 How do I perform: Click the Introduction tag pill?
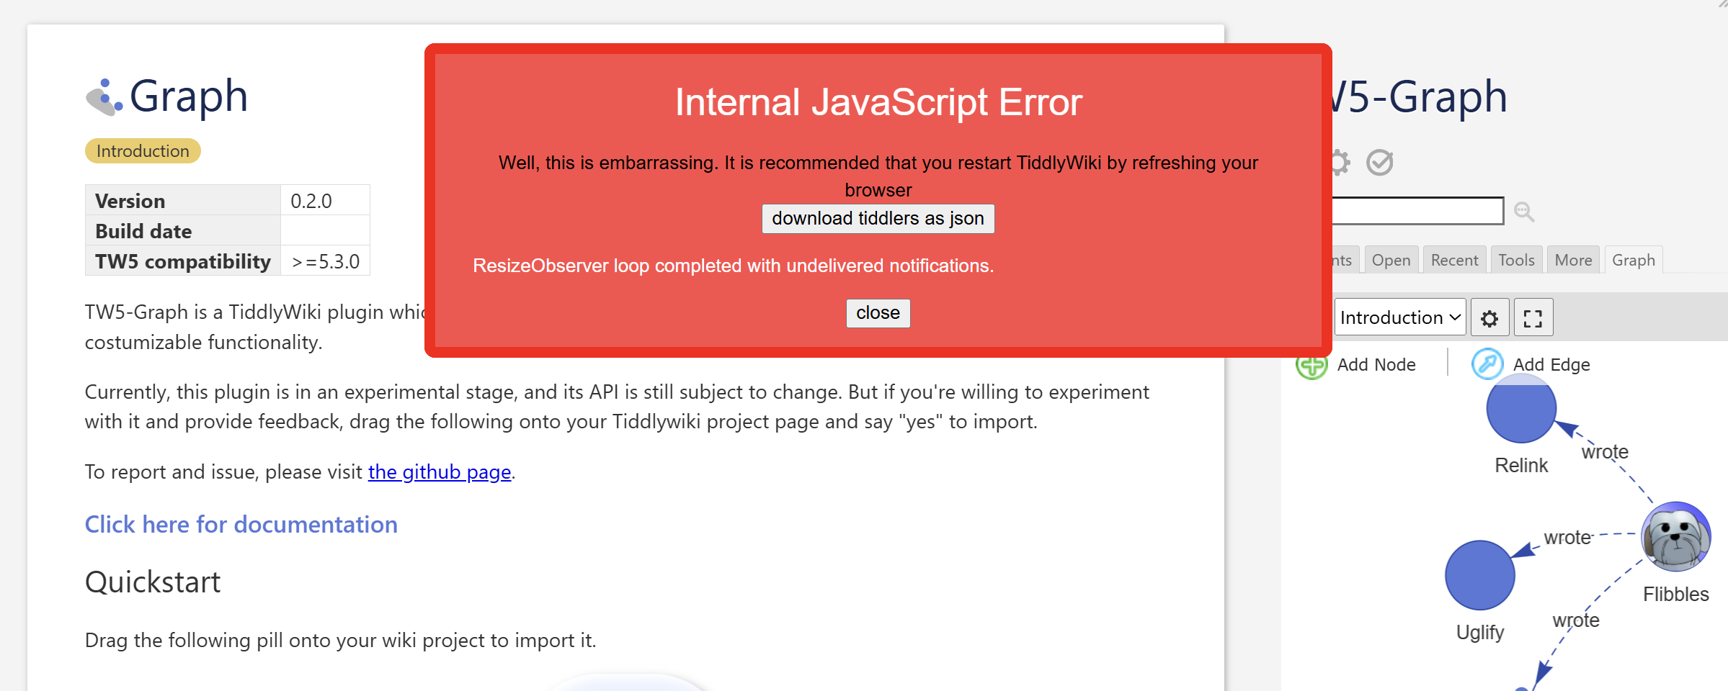coord(143,151)
